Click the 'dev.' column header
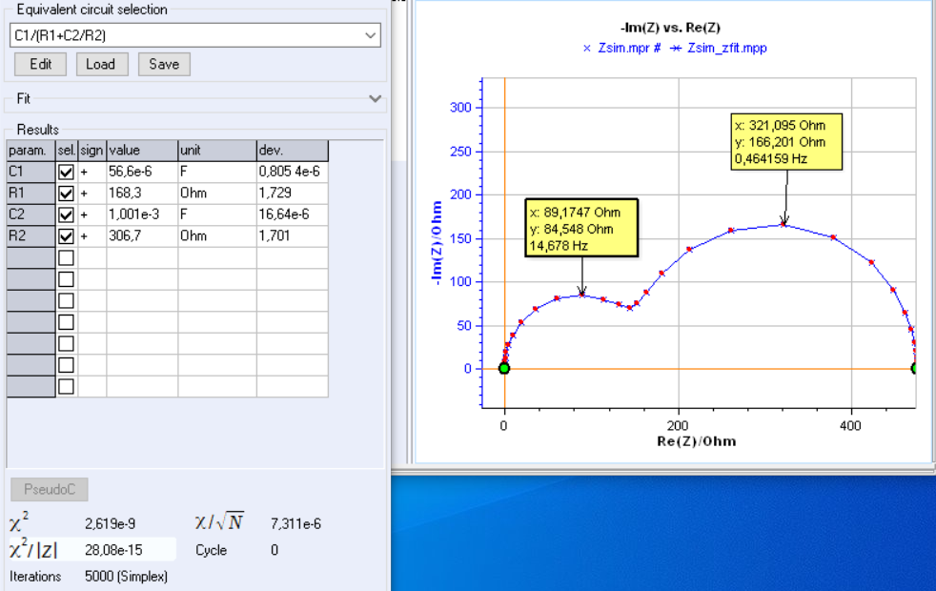936x591 pixels. [292, 151]
